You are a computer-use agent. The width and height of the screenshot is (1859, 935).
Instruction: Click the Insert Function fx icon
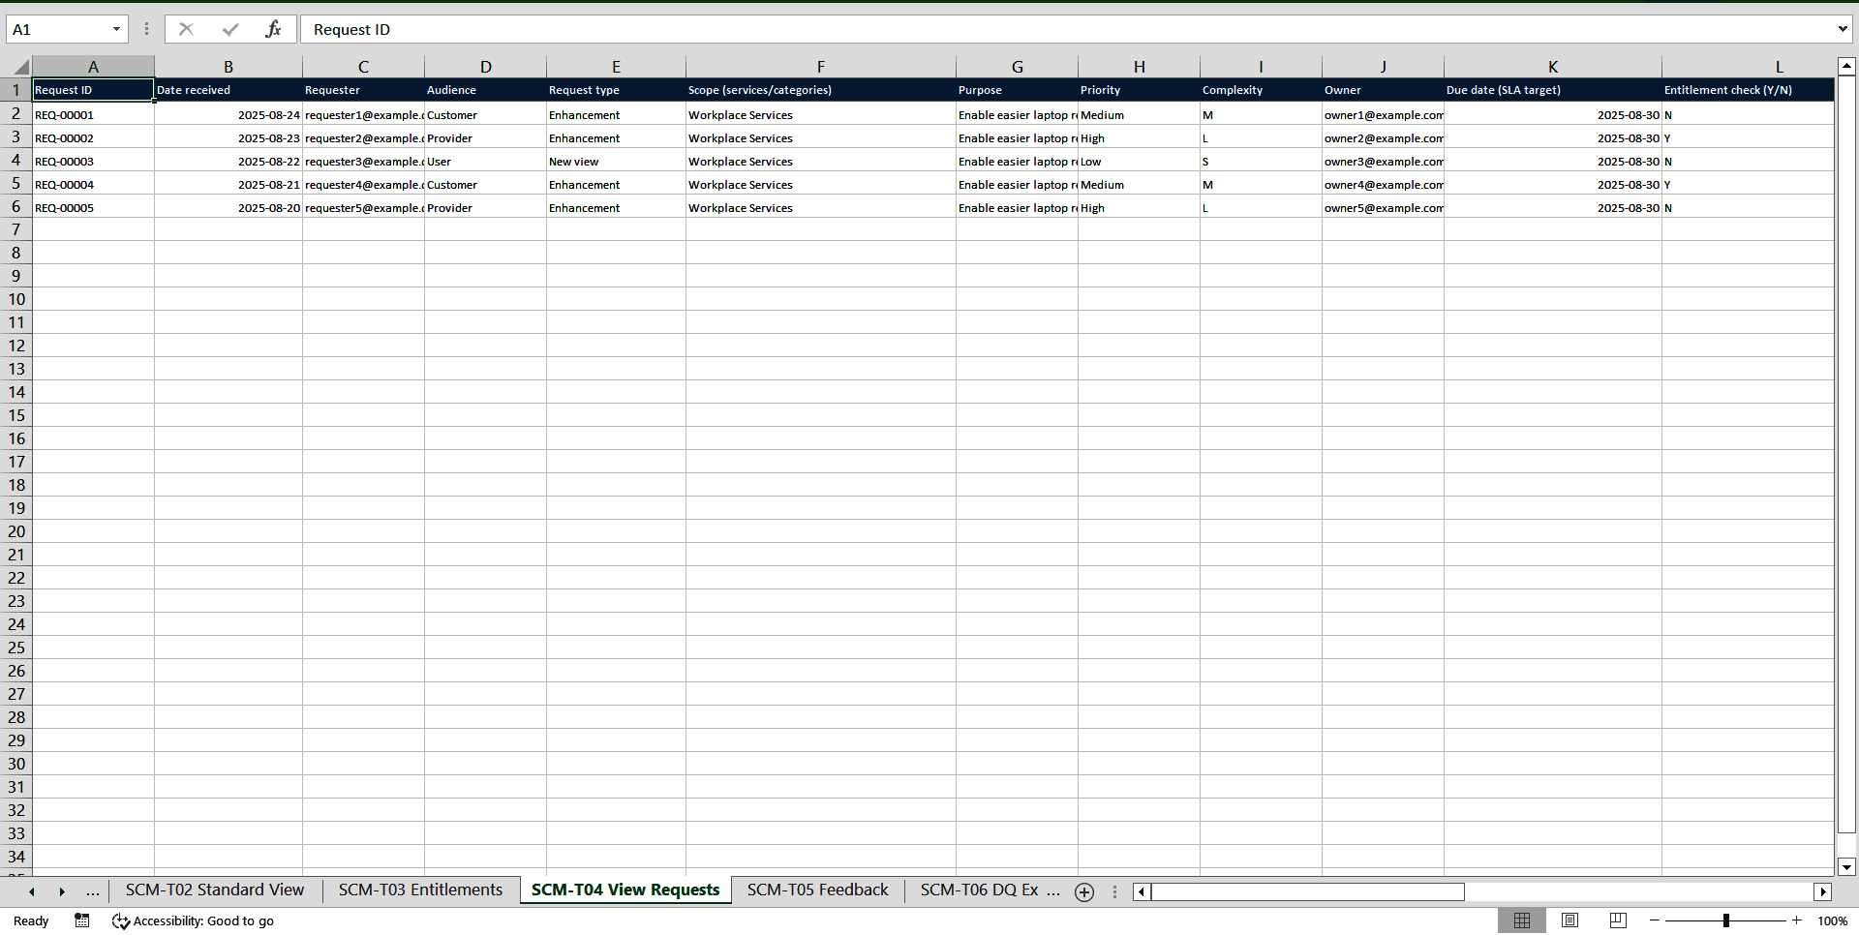click(273, 29)
